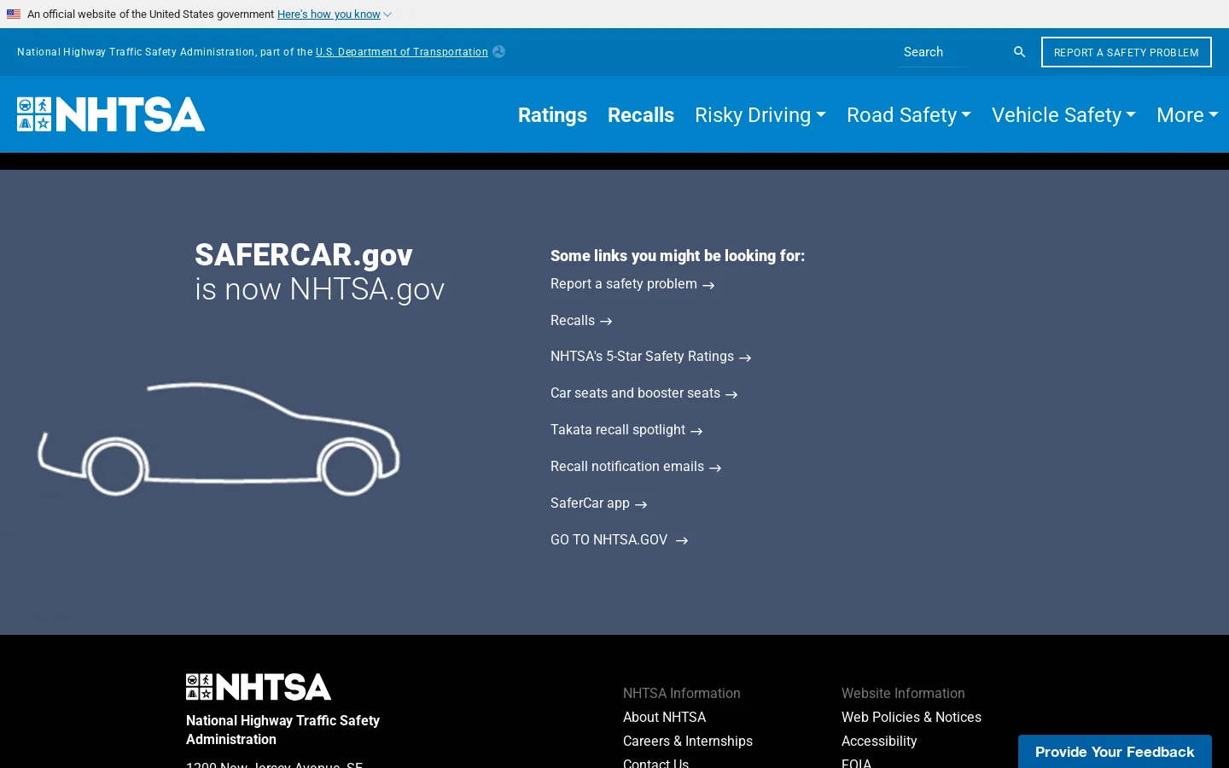Screen dimensions: 1229x768
Task: Open the More dropdown menu
Action: tap(1187, 115)
